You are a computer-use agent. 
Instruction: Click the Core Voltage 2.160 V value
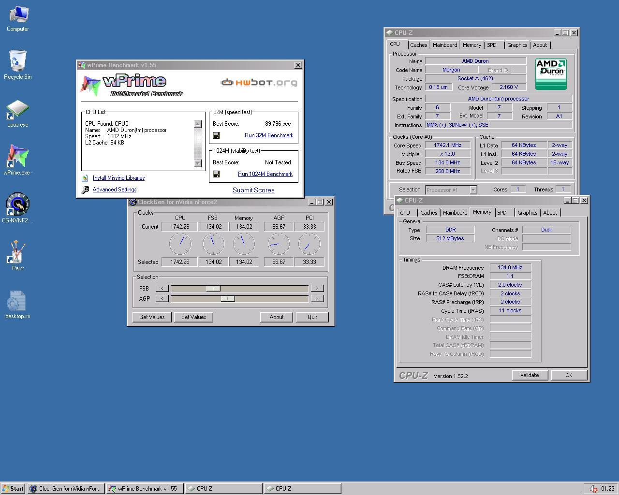(509, 87)
